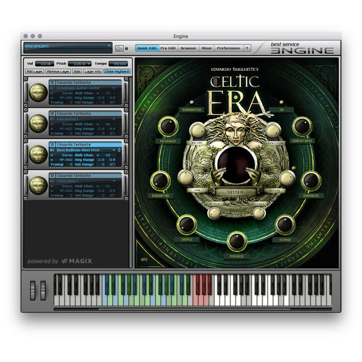Viewport: 362px width, 362px height.
Task: Click the Random Vel black knob
Action: 311,180
